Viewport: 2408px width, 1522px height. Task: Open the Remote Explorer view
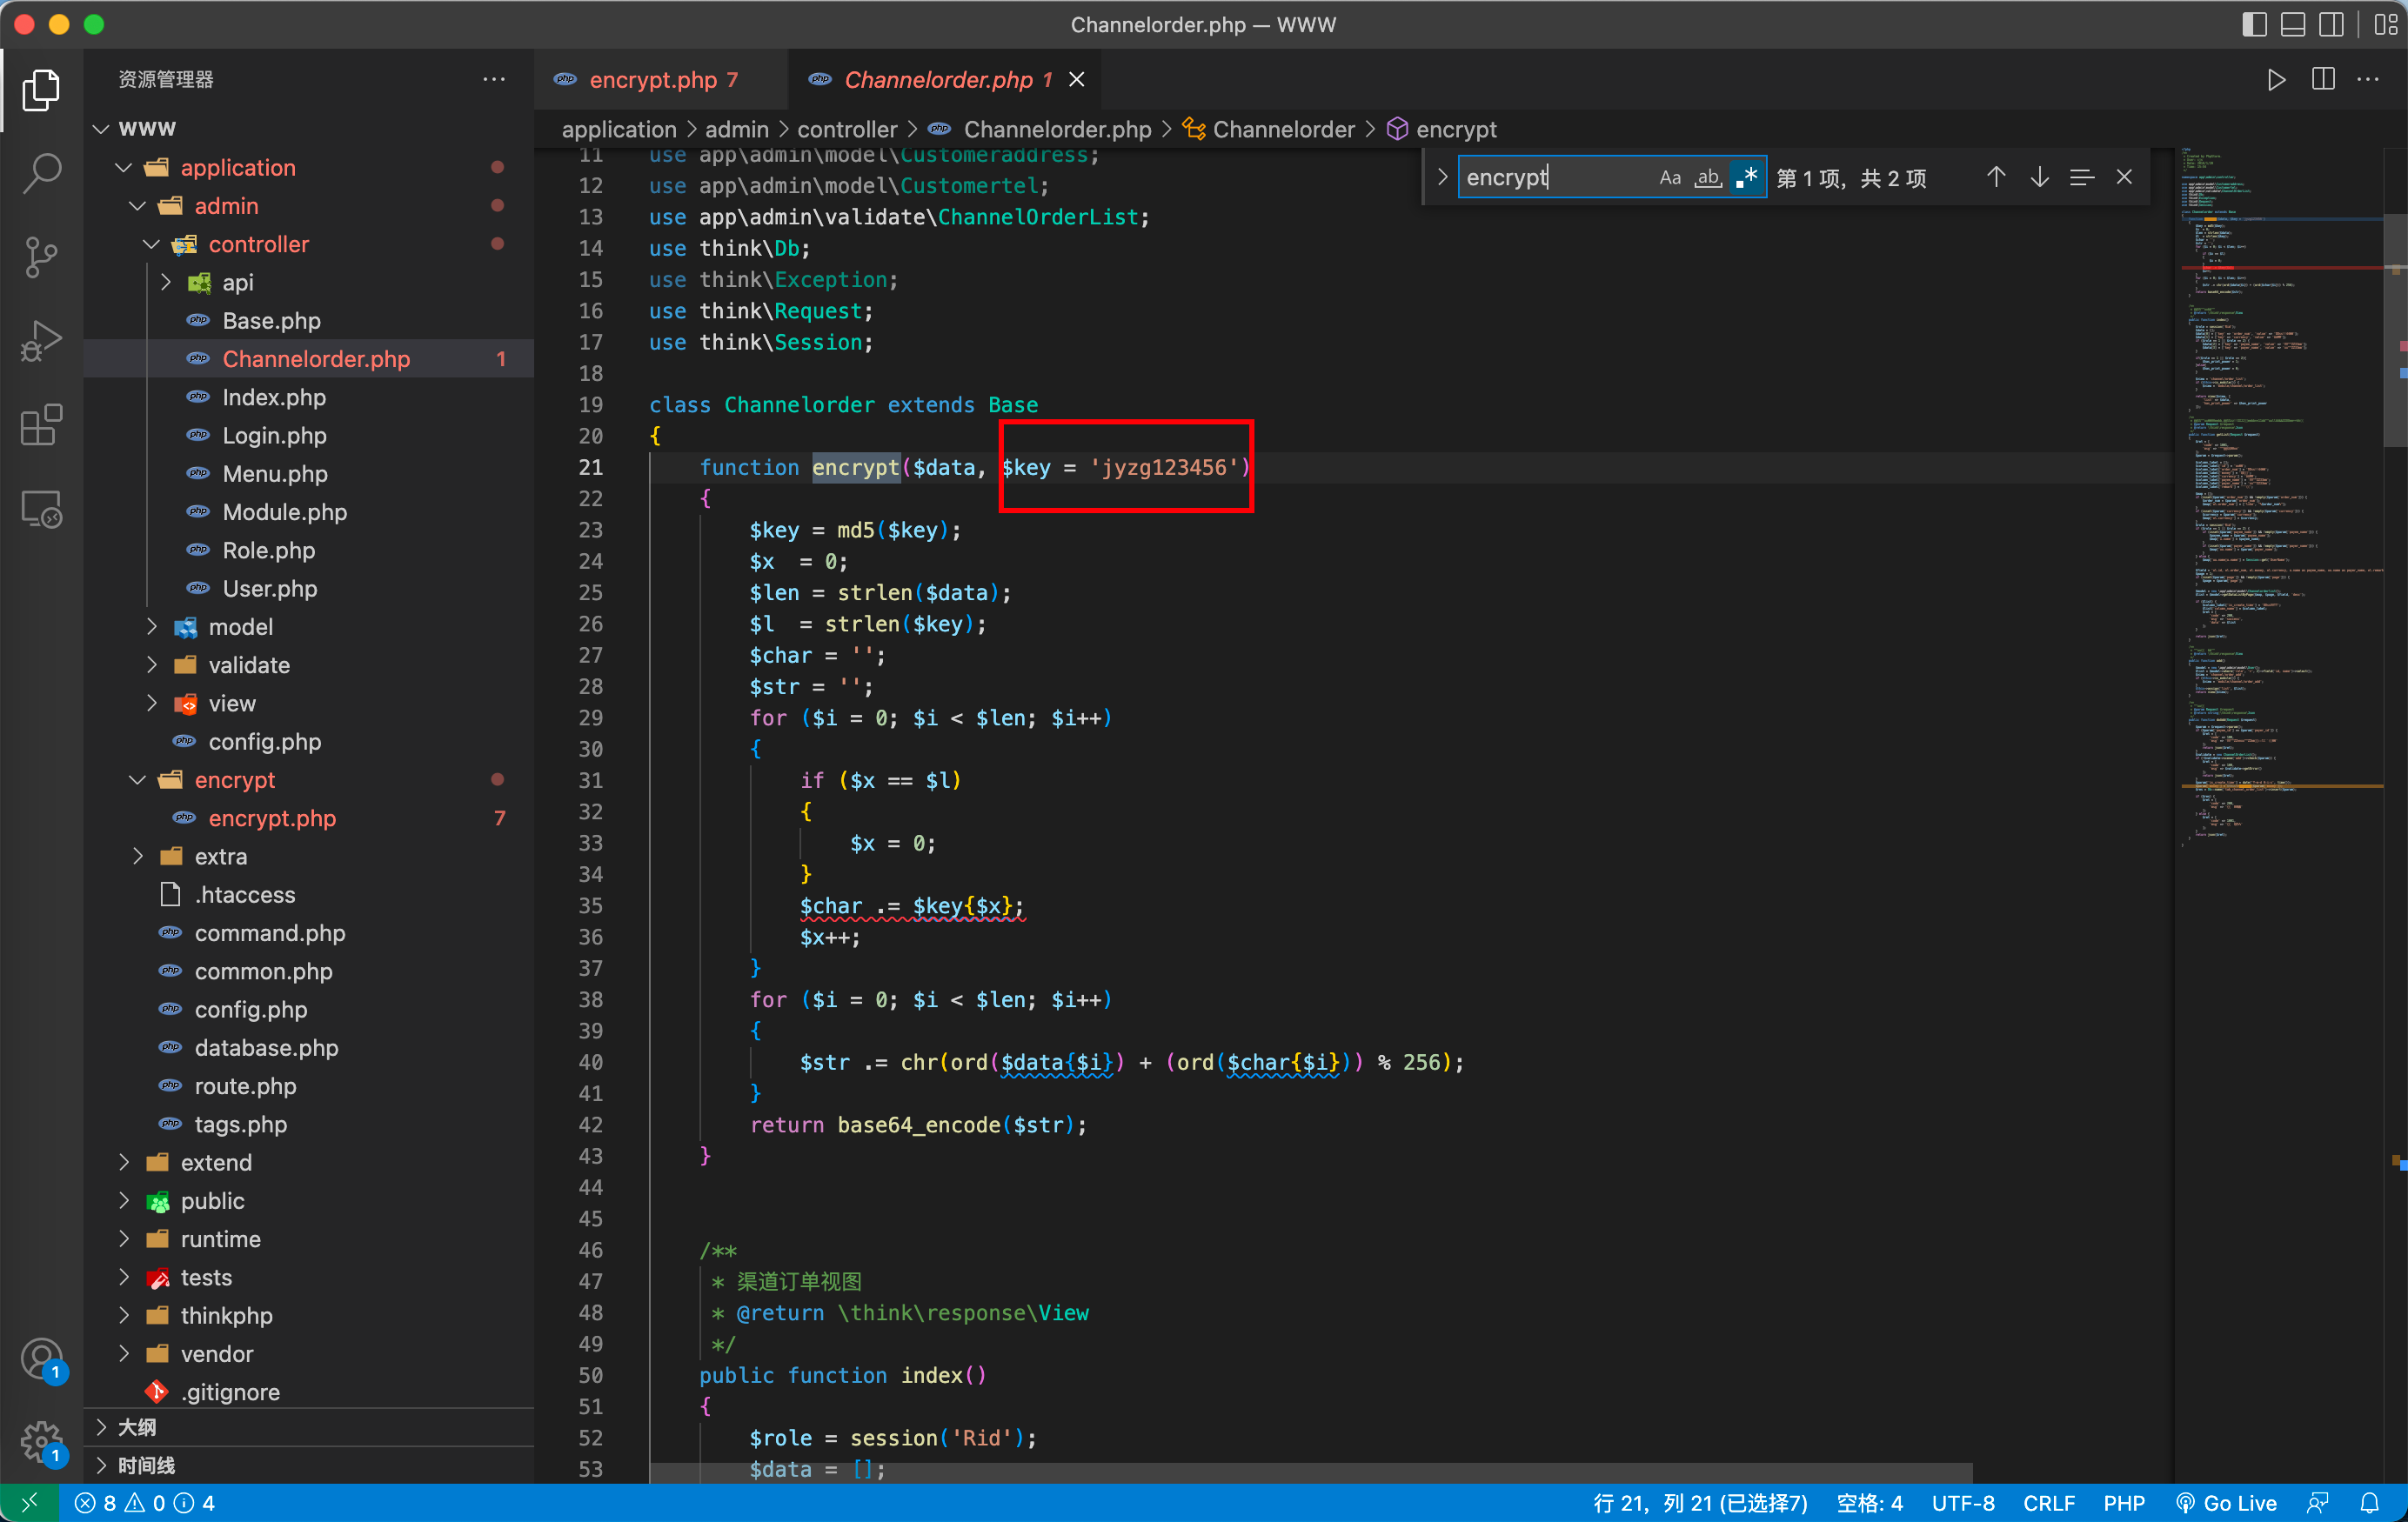click(41, 509)
